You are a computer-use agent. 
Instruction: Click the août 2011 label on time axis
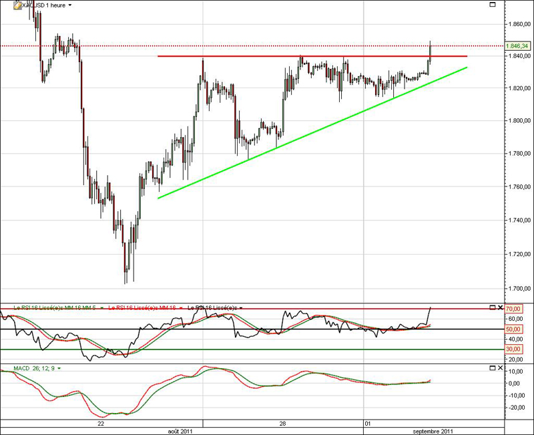click(180, 431)
